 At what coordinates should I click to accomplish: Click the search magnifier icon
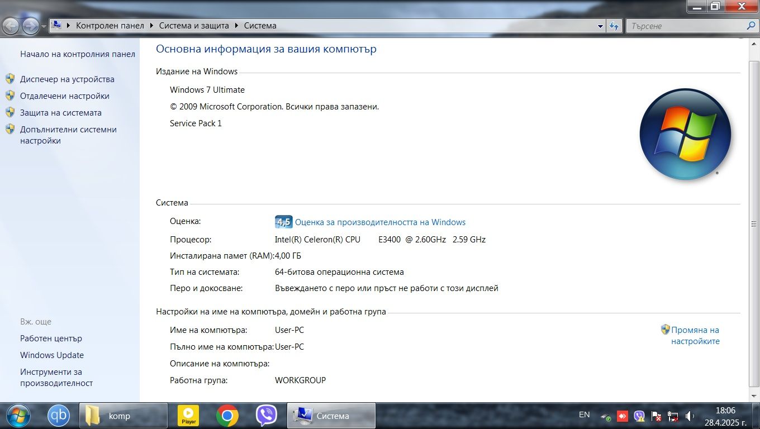[750, 26]
